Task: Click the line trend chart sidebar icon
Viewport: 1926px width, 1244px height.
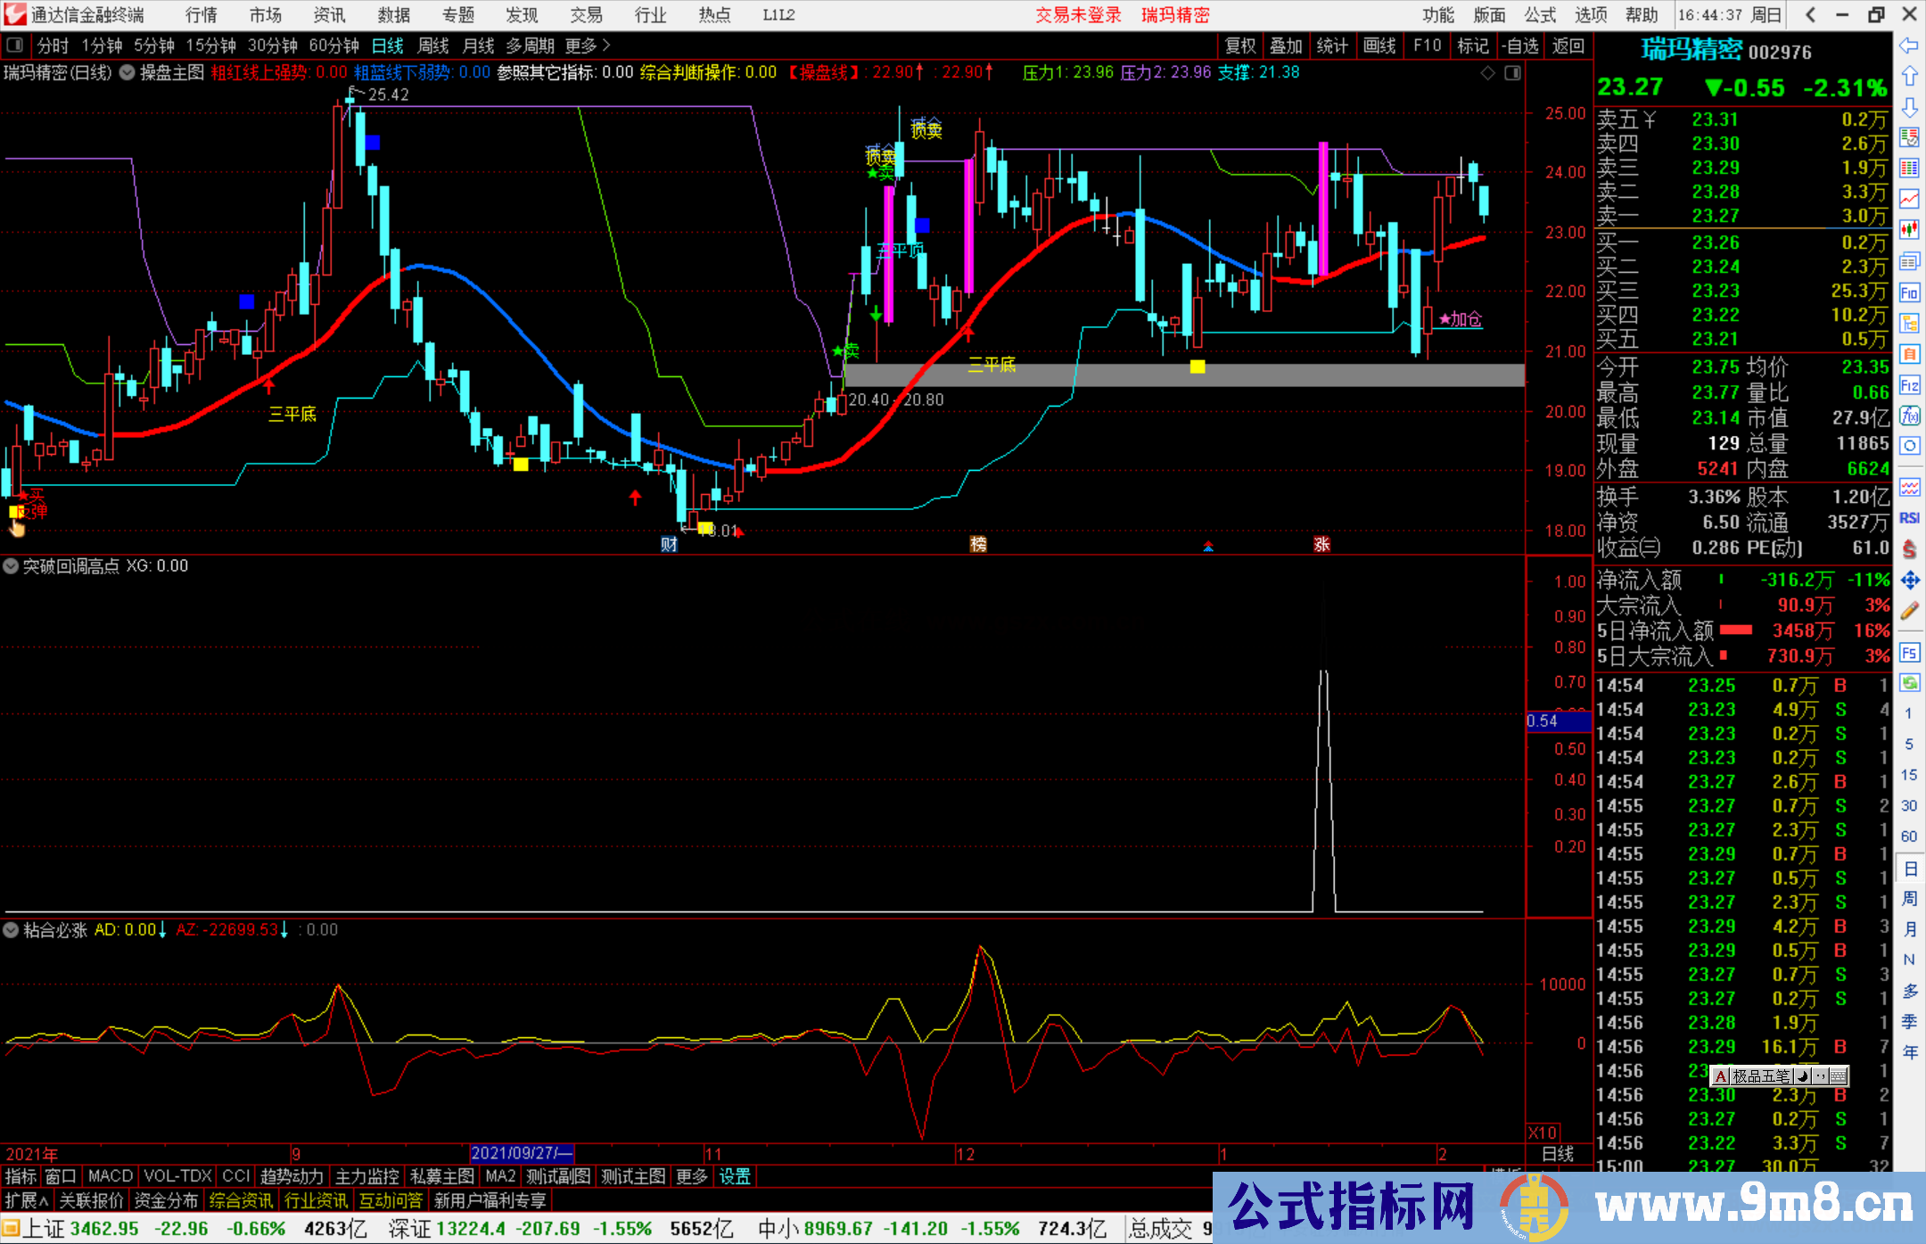Action: (1909, 198)
